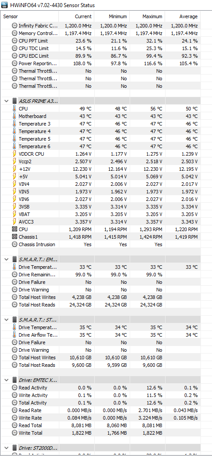This screenshot has width=212, height=456.
Task: Collapse the ASUS PRIME A3... sensor group
Action: click(x=6, y=101)
